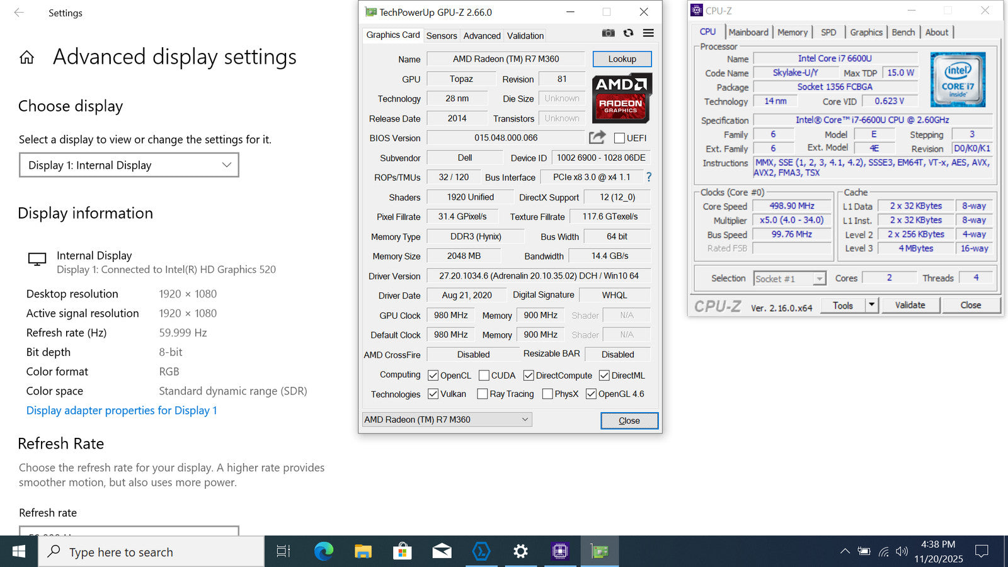Open the AMD Radeon R7 M360 GPU selector
1008x567 pixels.
[x=447, y=420]
